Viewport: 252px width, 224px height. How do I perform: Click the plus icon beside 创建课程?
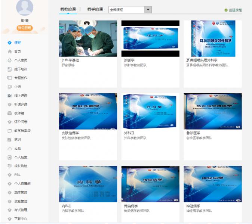coord(226,10)
